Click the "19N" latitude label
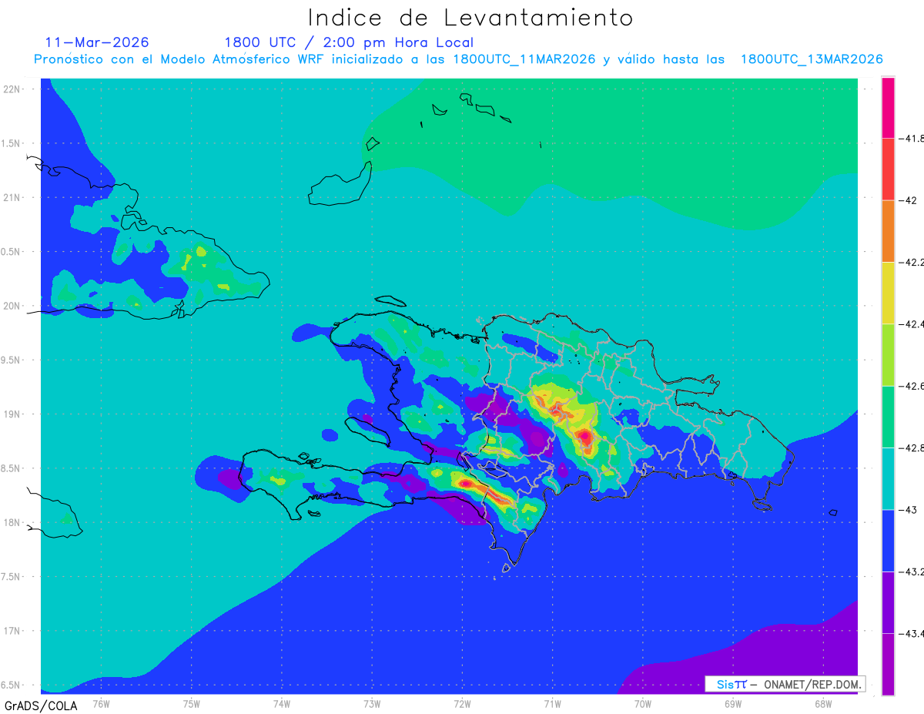The width and height of the screenshot is (924, 714). (x=12, y=414)
